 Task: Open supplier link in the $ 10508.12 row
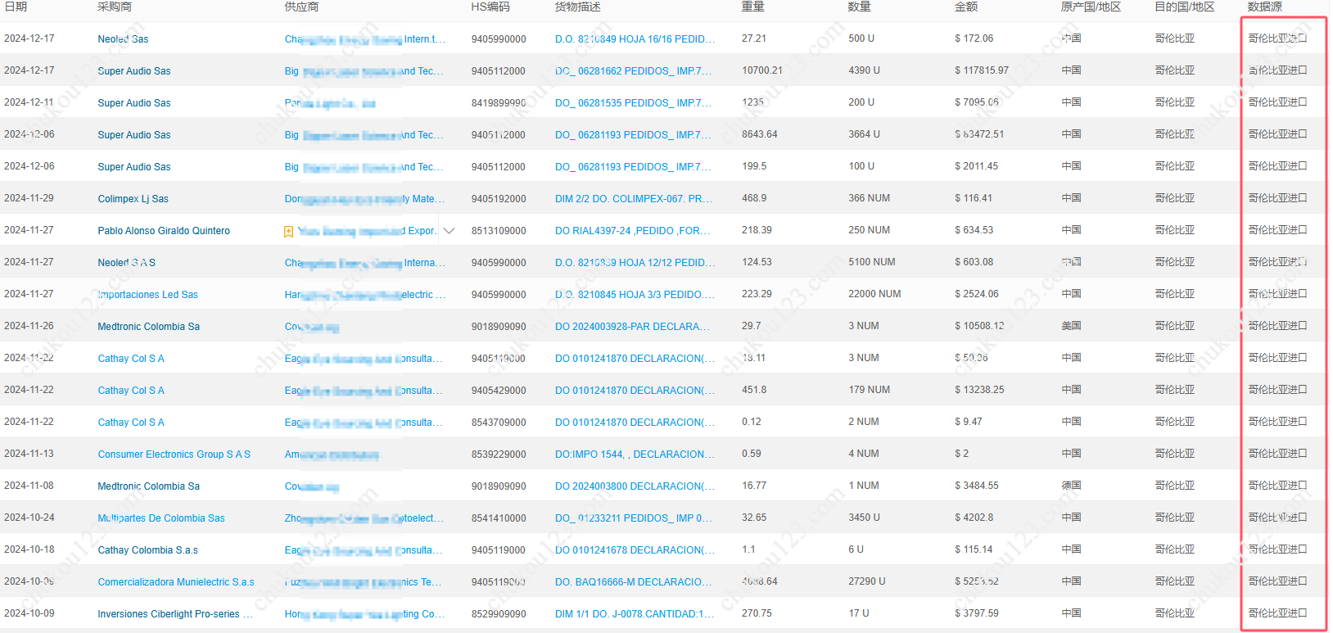click(311, 327)
